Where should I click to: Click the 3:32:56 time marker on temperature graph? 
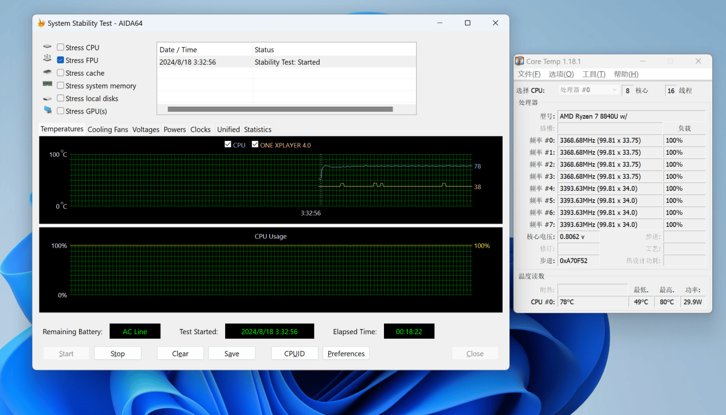[311, 213]
